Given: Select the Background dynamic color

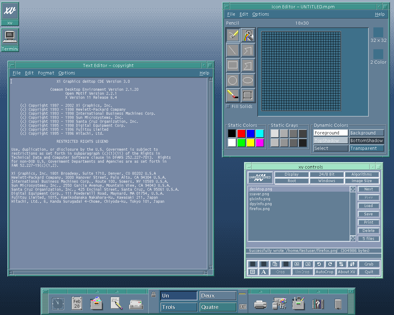Looking at the screenshot, I should click(x=367, y=133).
